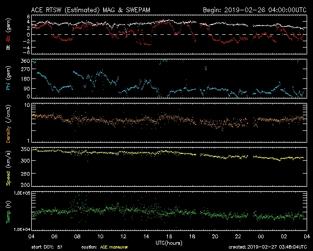
Task: Click the 'Bt Bz (gsm)' axis label
Action: [8, 34]
